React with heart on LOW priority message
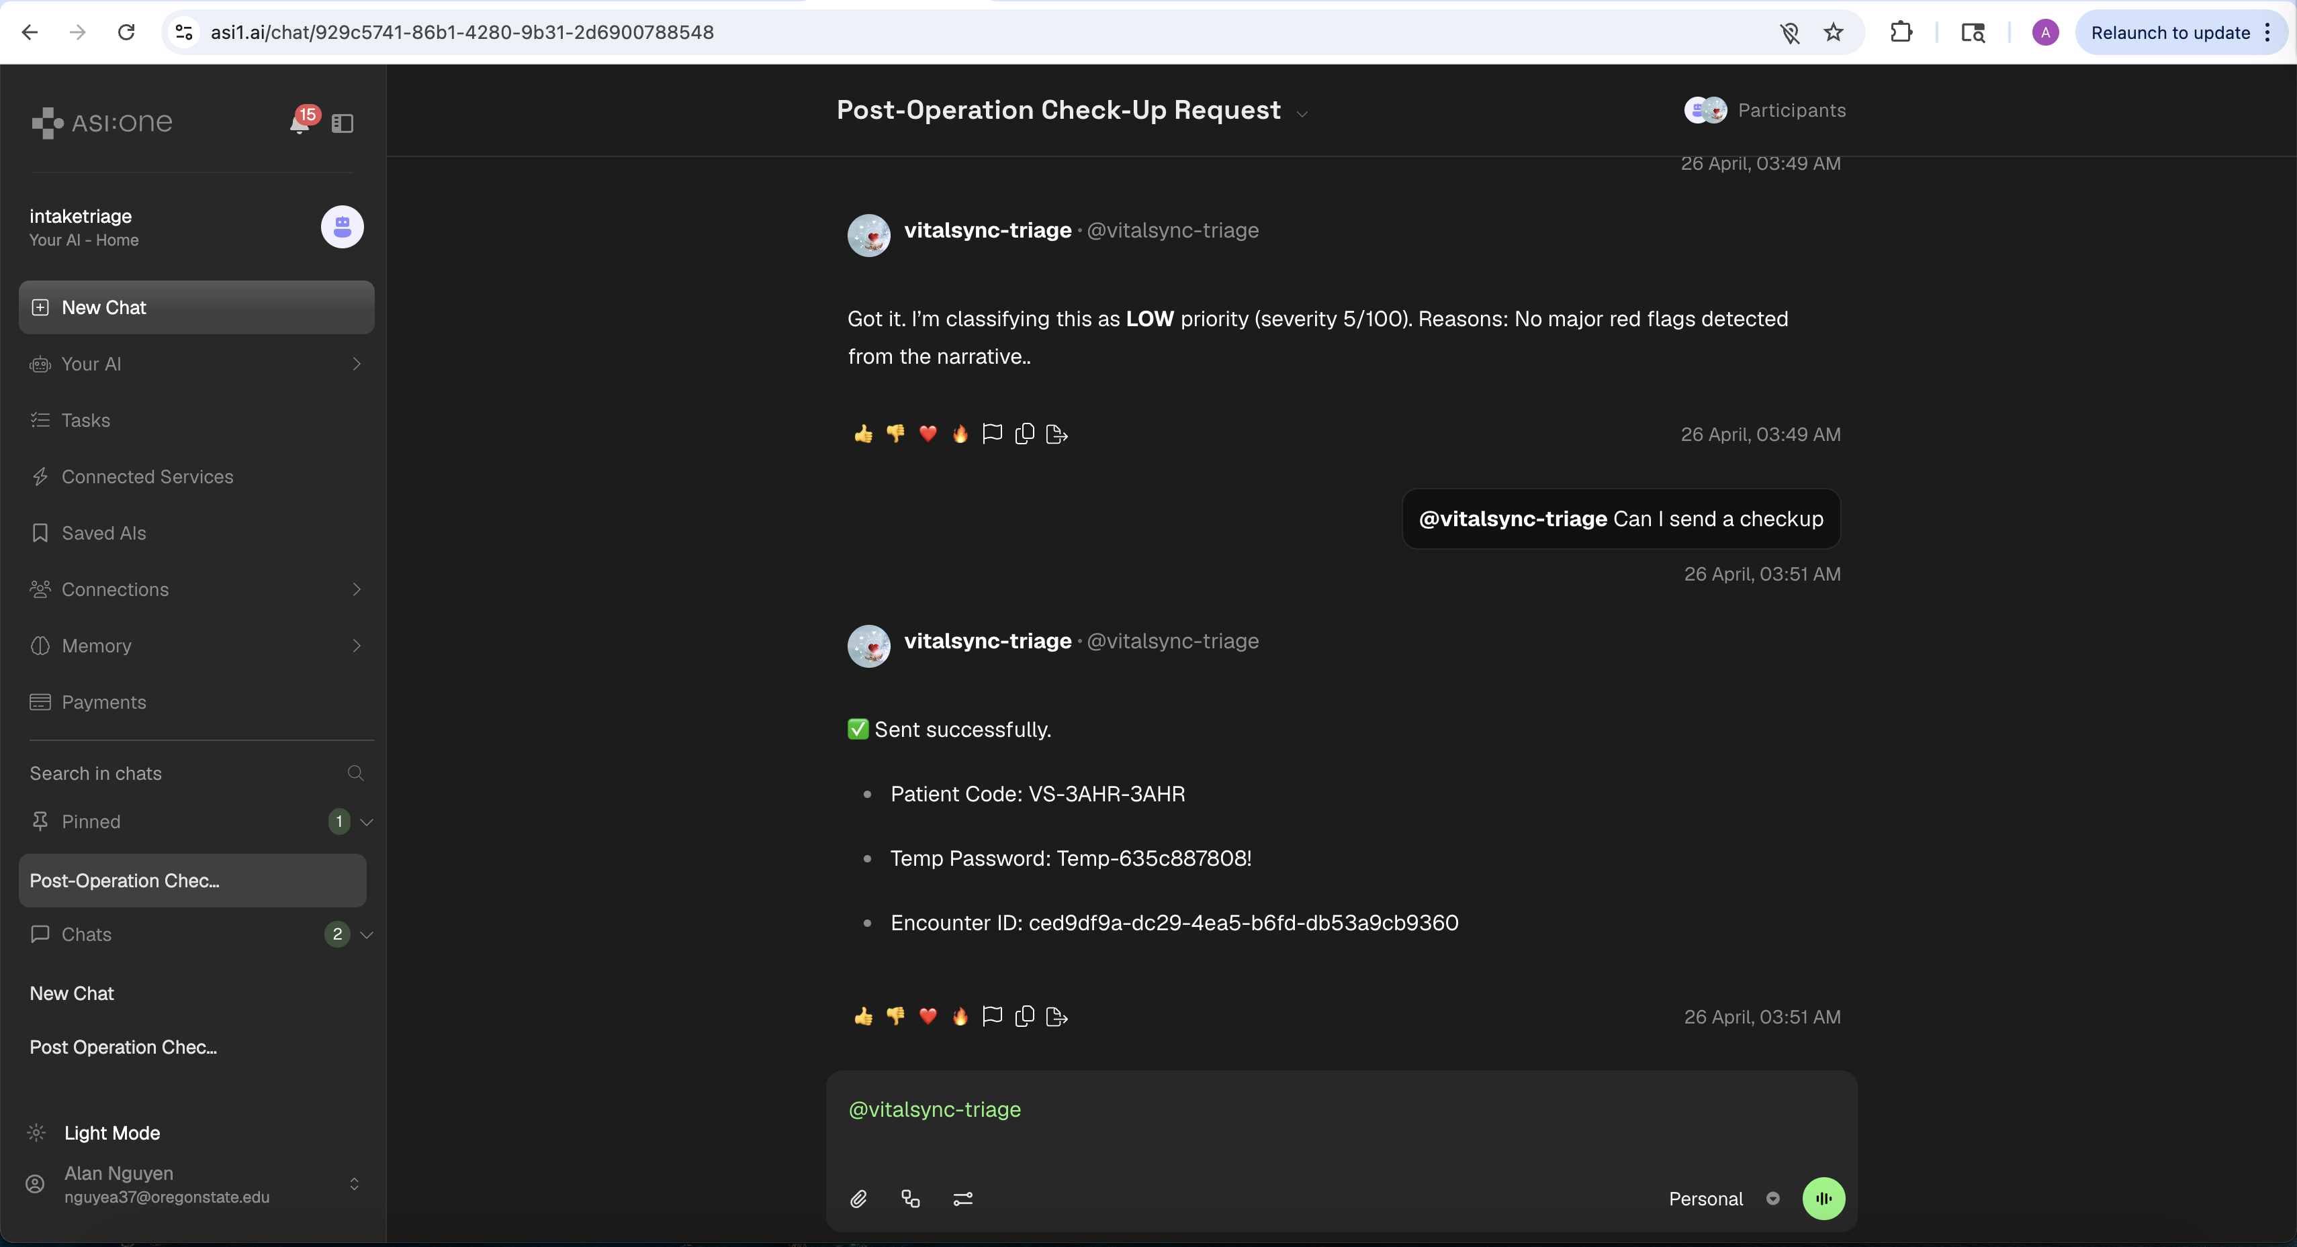This screenshot has height=1247, width=2297. 928,434
